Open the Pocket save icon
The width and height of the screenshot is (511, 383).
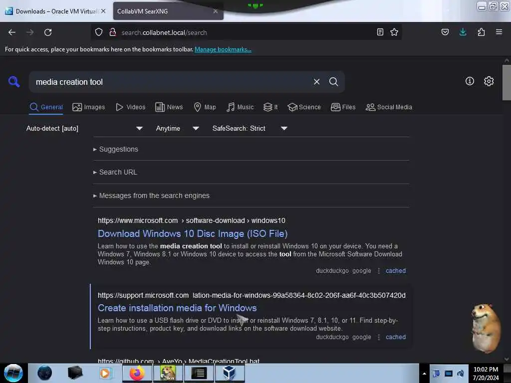[445, 32]
